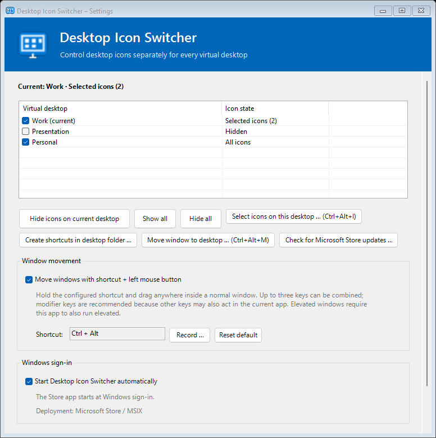
Task: Open Select icons on this desktop
Action: [294, 216]
